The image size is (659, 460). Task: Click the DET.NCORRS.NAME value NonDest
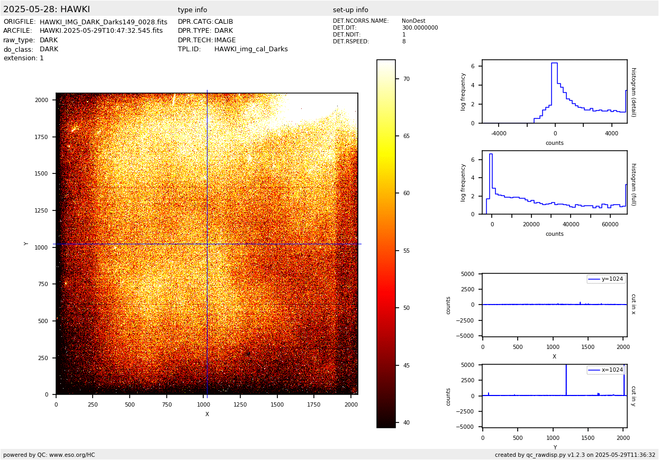[413, 21]
